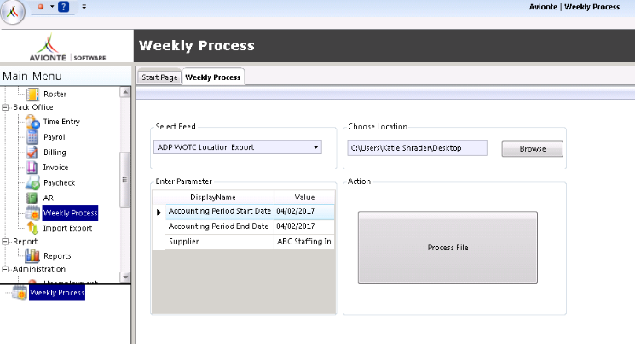The width and height of the screenshot is (635, 344).
Task: Click the Payroll calculator icon
Action: pos(32,137)
